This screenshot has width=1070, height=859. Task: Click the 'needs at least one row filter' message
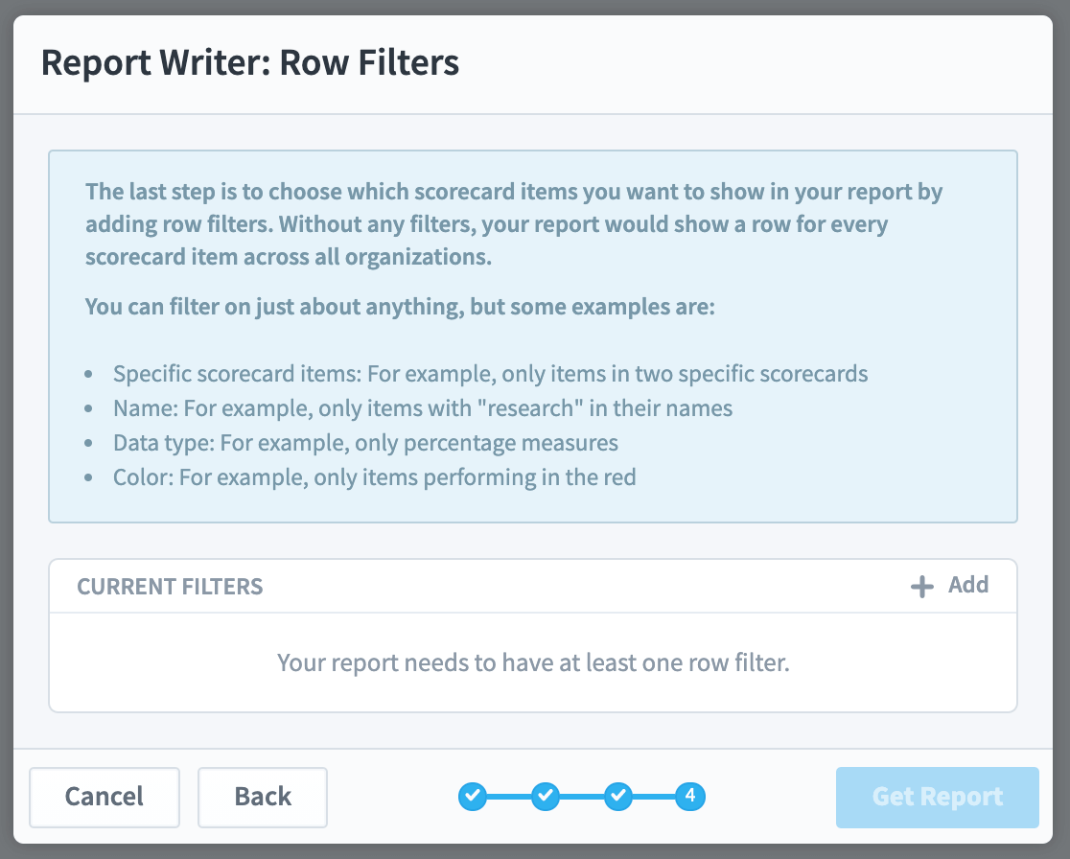pos(533,662)
